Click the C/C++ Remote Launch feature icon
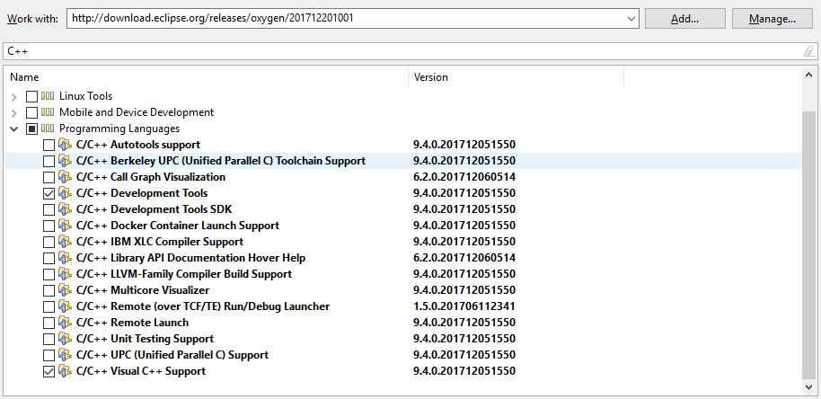 tap(65, 324)
